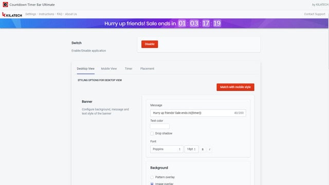The height and width of the screenshot is (185, 329).
Task: Click the Message text input field
Action: click(198, 113)
